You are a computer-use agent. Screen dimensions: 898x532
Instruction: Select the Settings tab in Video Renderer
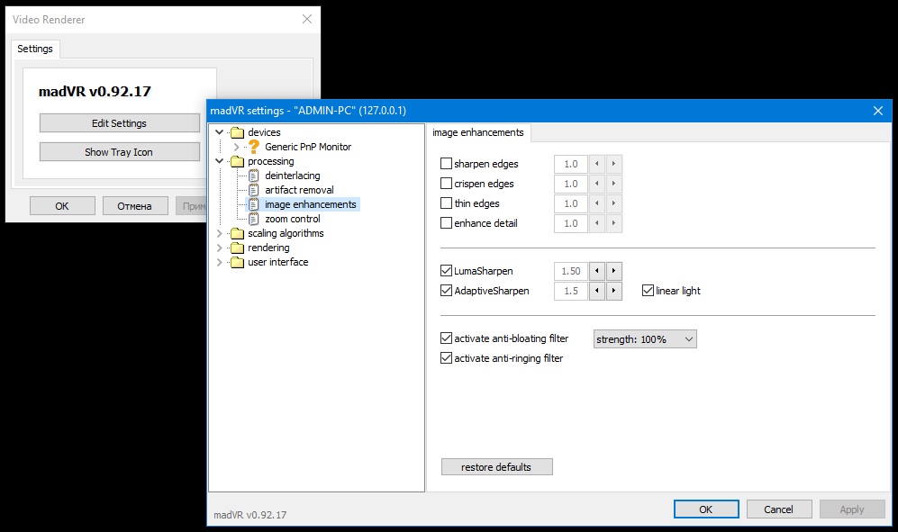tap(35, 49)
